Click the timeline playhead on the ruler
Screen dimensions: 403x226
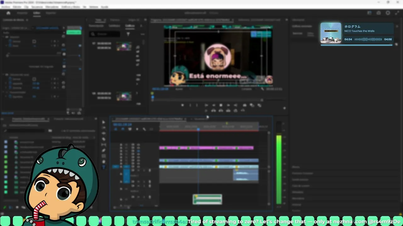click(x=198, y=129)
